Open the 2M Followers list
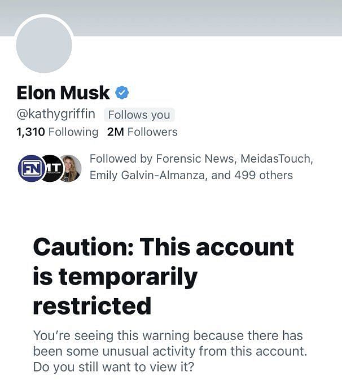 click(x=142, y=132)
